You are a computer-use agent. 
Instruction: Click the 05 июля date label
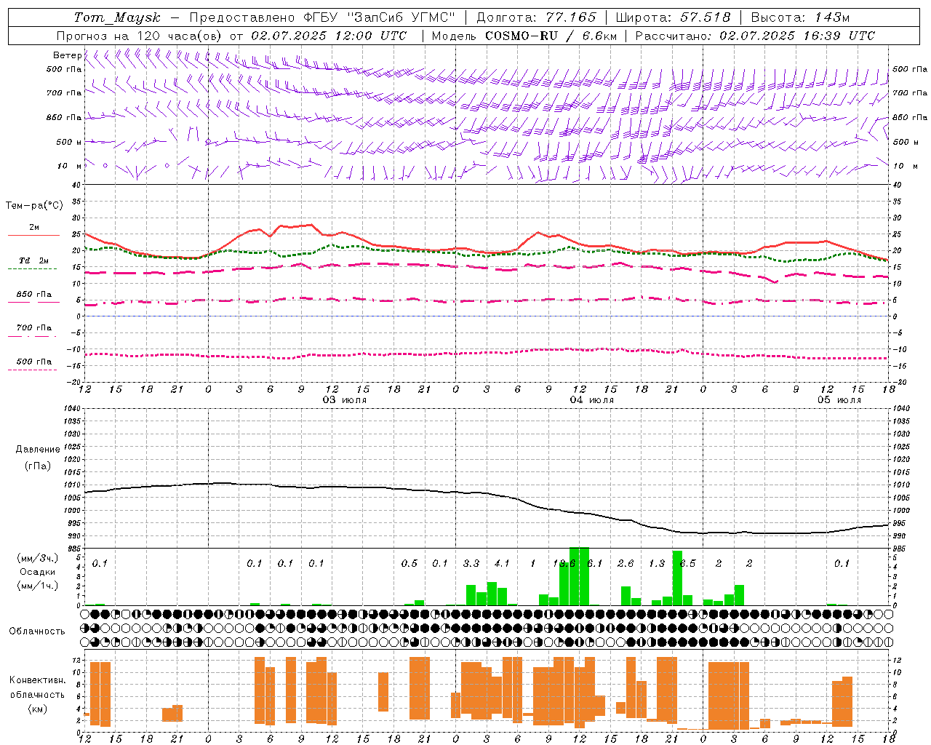coord(839,400)
